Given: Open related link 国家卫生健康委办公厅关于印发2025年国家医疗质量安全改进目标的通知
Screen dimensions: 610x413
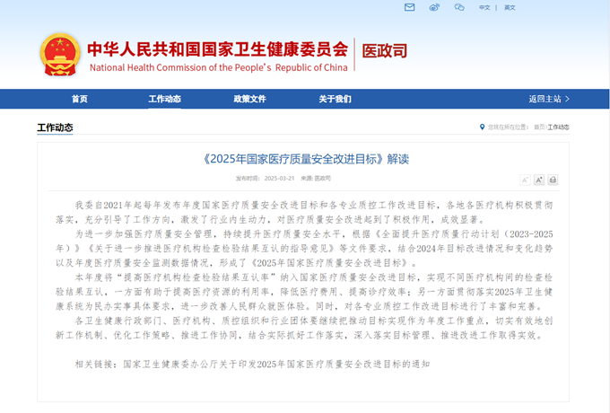Looking at the screenshot, I should pos(276,365).
